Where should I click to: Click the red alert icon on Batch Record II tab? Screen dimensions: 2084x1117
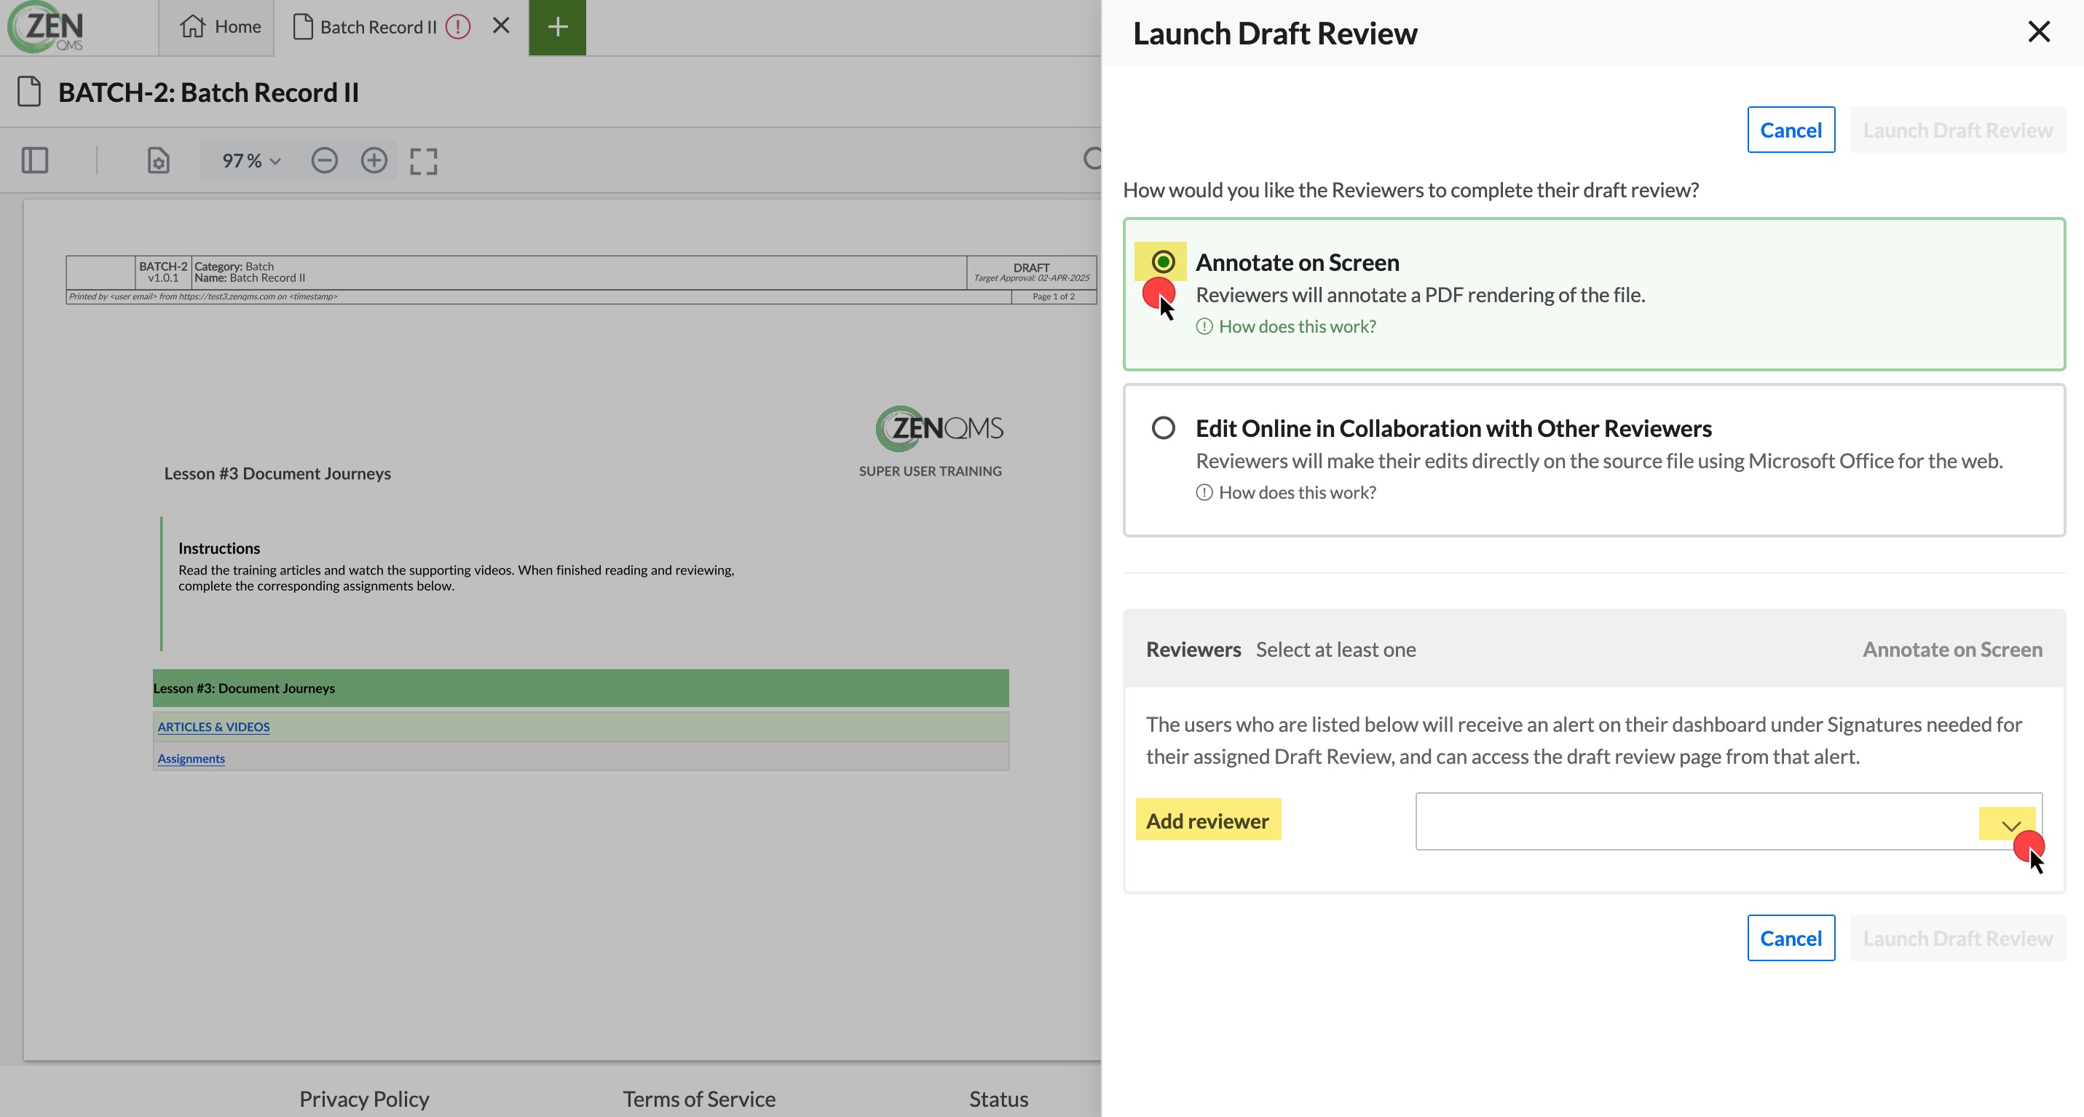pyautogui.click(x=458, y=27)
